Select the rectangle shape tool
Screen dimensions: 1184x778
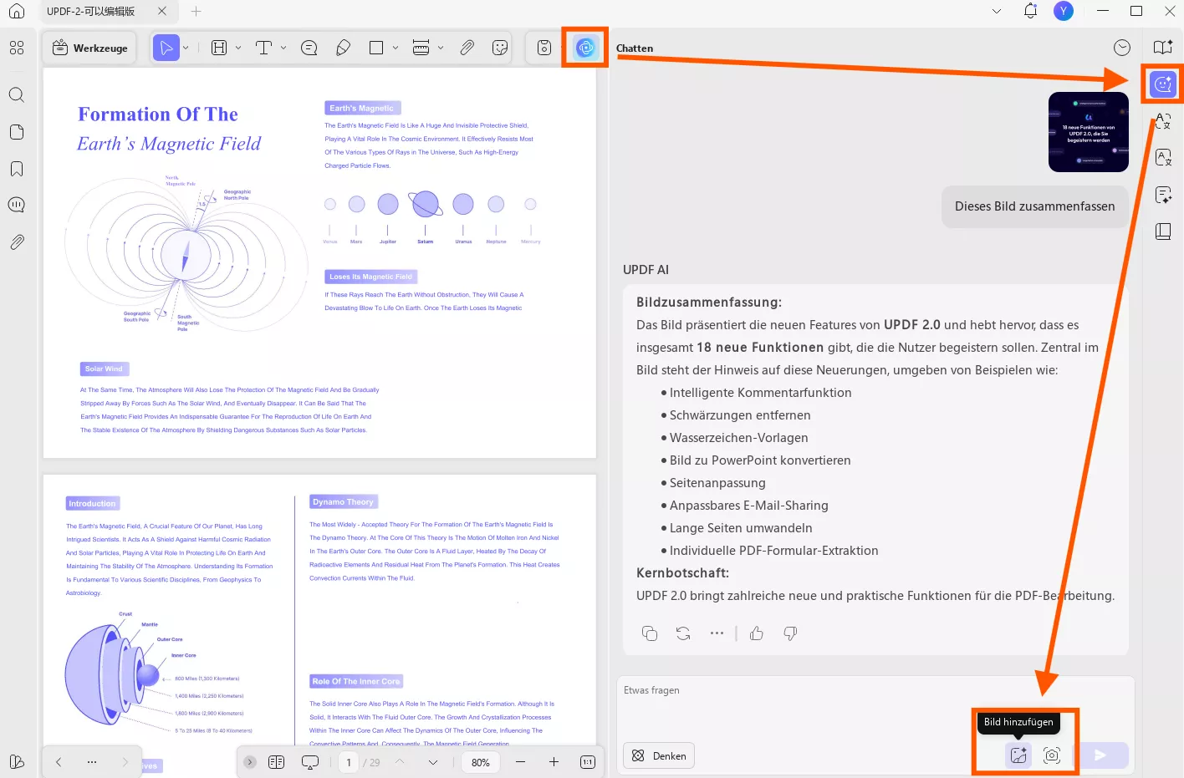(376, 48)
